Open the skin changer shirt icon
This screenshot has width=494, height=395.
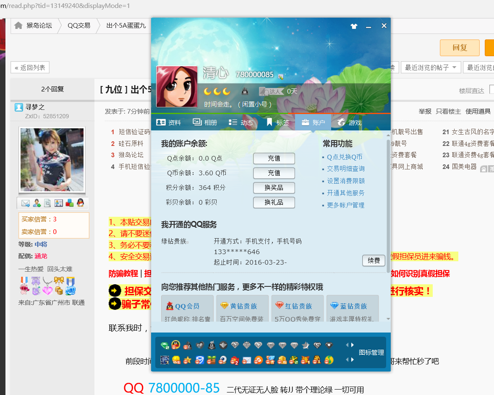click(x=354, y=26)
